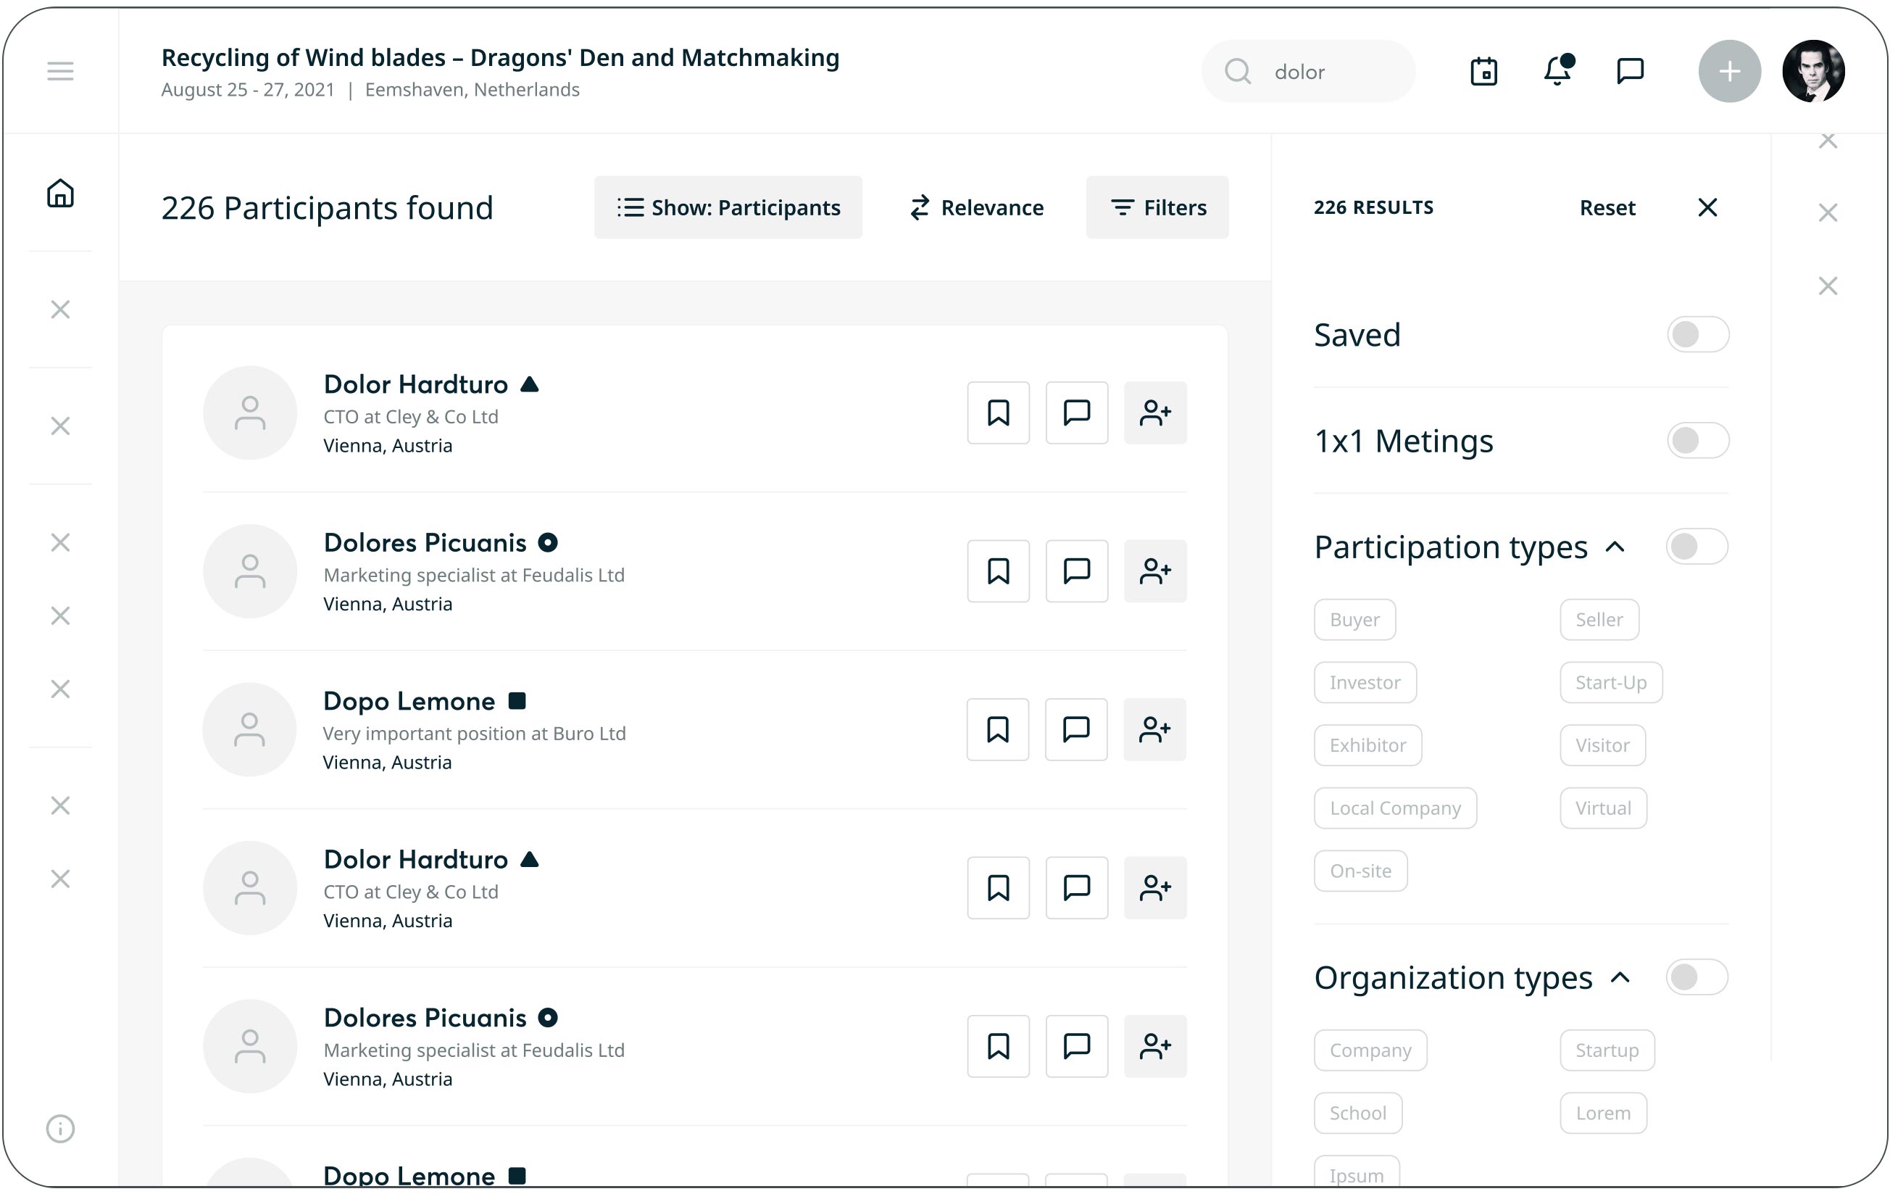Open messages chat icon in header
The height and width of the screenshot is (1194, 1890).
(1631, 72)
